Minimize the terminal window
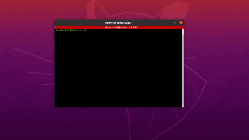Screen dimensions: 249x140 170,23
